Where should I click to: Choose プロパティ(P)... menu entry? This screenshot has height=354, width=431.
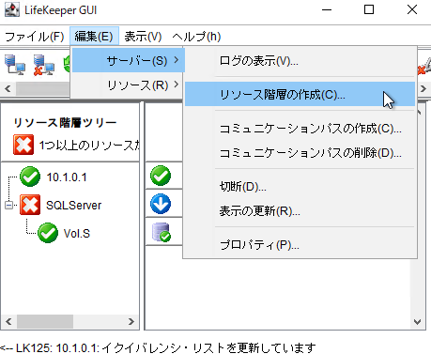(x=300, y=245)
